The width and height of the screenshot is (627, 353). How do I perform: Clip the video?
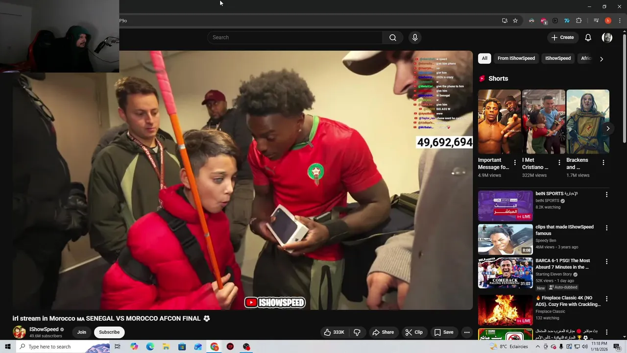(x=414, y=332)
